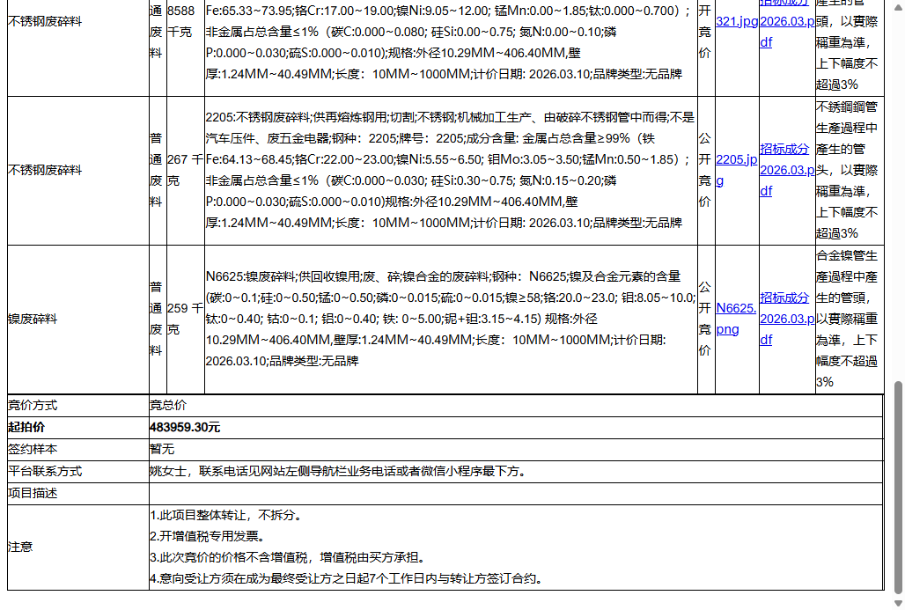Screen dimensions: 905x610
Task: Click the scrollbar down arrow
Action: [897, 602]
